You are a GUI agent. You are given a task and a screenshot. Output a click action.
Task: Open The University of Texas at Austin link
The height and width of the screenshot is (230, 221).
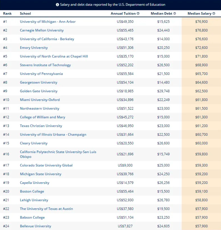[46, 209]
